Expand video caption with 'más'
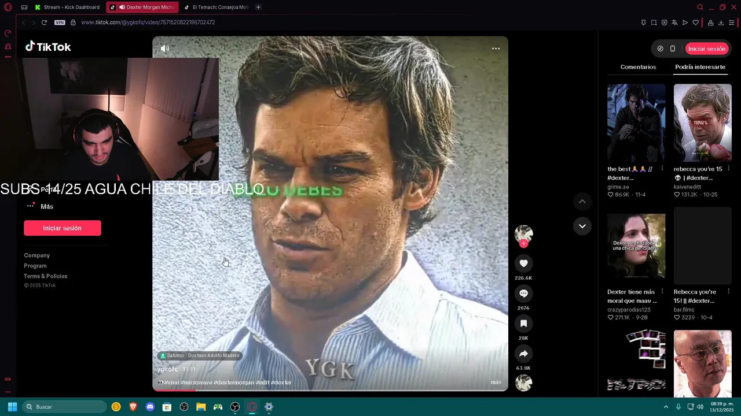The image size is (741, 416). tap(496, 382)
